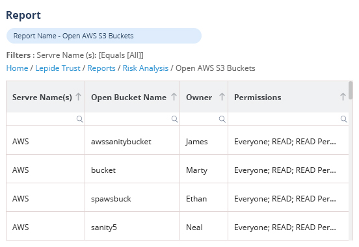Open Reports breadcrumb link
The height and width of the screenshot is (247, 359).
point(101,68)
